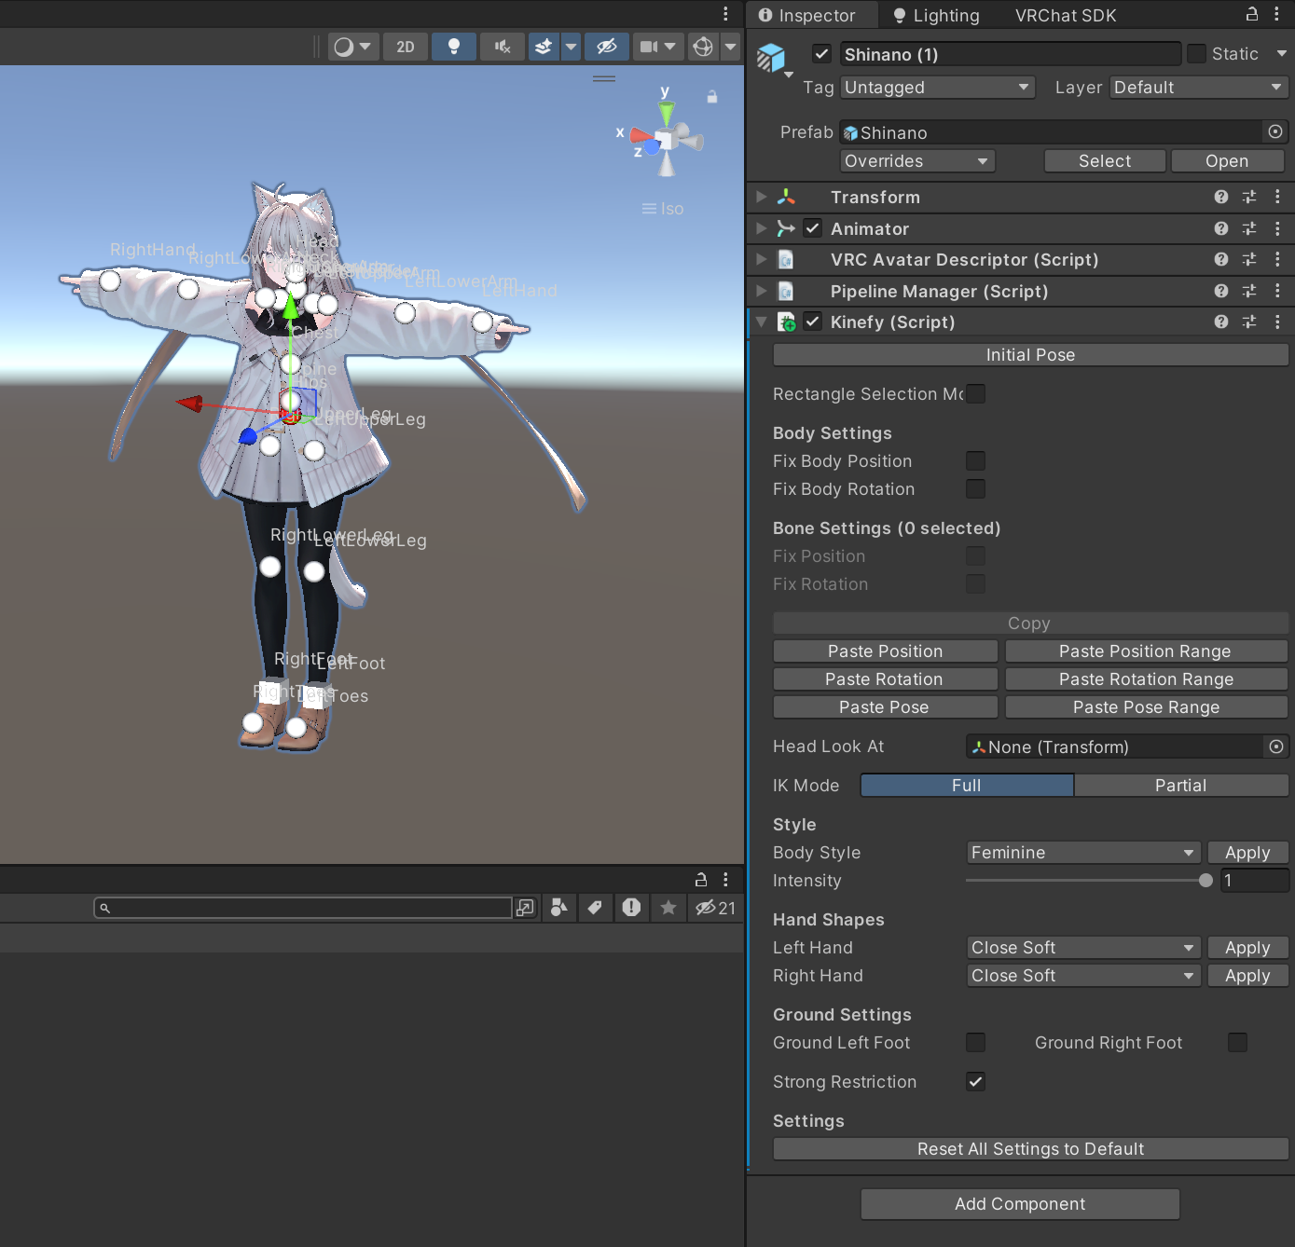Open Kinefy script three-dot menu
1295x1247 pixels.
[x=1277, y=322]
